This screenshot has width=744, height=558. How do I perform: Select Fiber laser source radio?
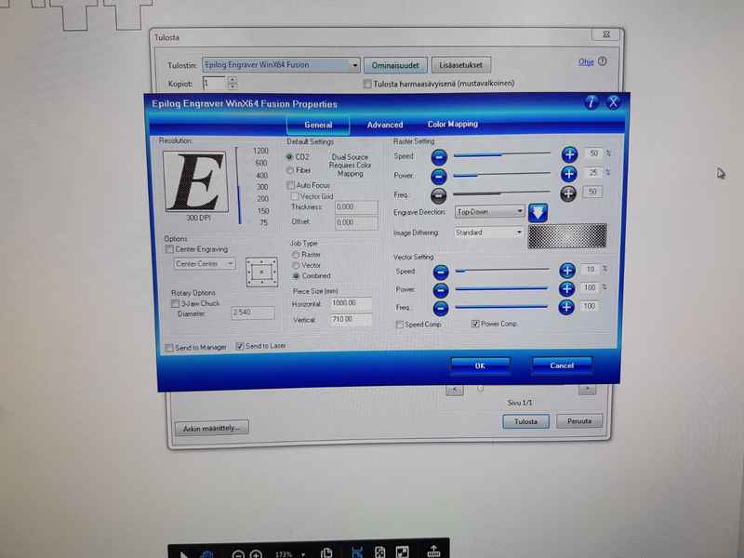[290, 170]
